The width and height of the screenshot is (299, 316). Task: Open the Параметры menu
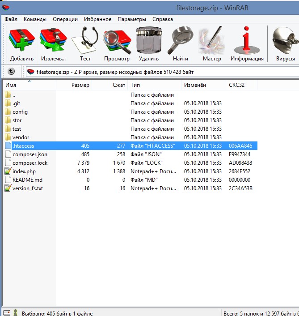(132, 19)
